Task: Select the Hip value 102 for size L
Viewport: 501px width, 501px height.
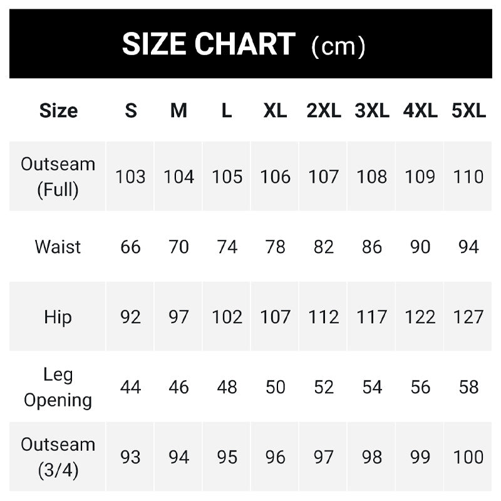Action: click(x=227, y=317)
